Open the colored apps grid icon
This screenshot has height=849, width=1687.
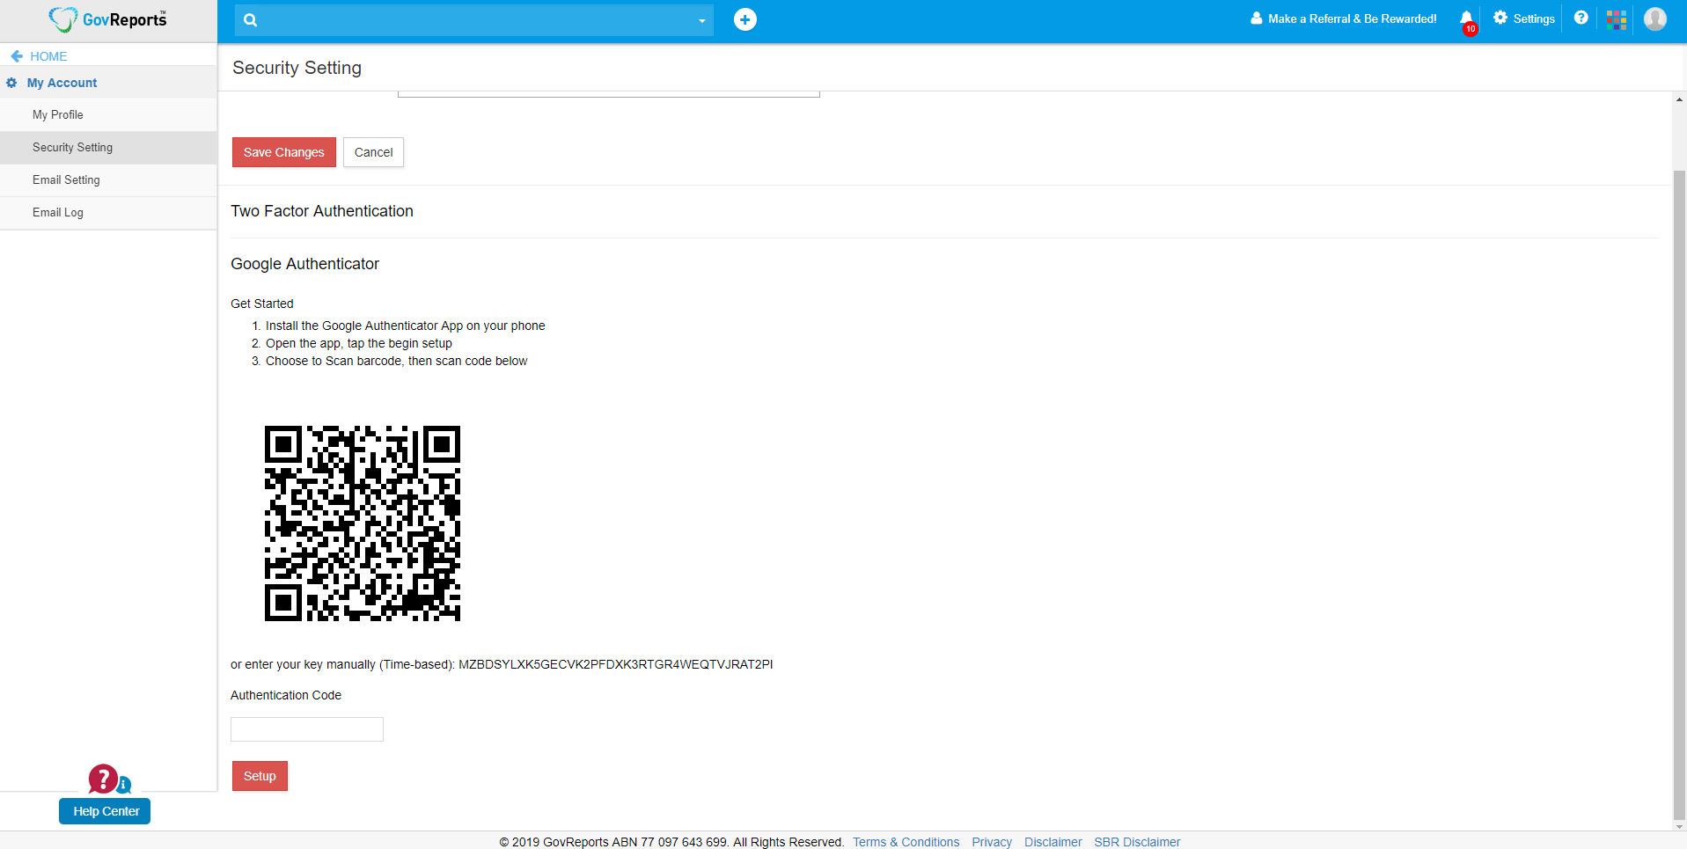point(1617,19)
